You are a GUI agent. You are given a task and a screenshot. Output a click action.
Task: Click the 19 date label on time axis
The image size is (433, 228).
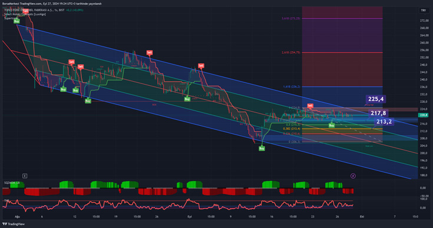pyautogui.click(x=115, y=217)
